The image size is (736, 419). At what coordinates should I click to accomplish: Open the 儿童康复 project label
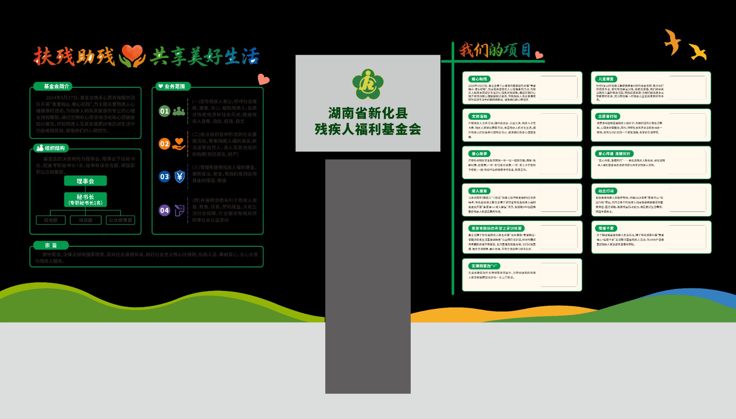click(606, 79)
